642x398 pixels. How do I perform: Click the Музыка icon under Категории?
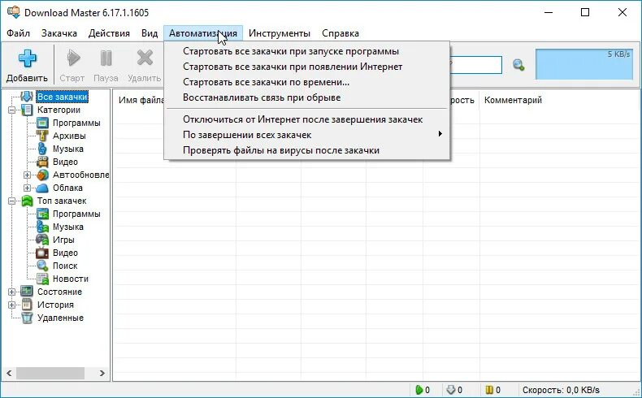click(42, 149)
